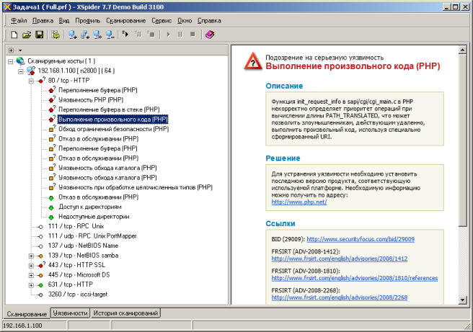Select the 111 / tcp - RPC Unix row
The image size is (473, 332).
point(76,226)
